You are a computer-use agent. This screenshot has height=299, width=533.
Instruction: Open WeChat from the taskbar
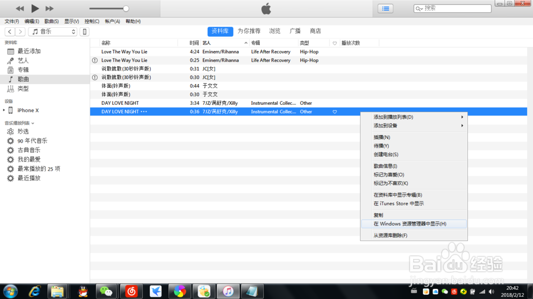pos(107,292)
